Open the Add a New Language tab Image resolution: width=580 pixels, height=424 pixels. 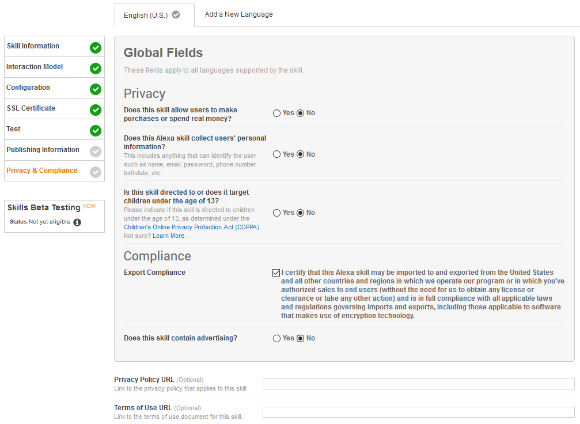coord(238,14)
